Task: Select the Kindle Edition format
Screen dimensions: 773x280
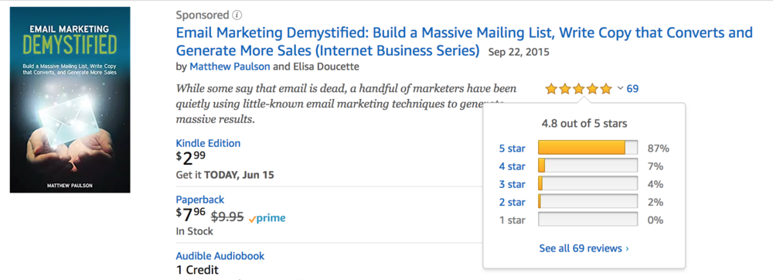Action: 208,143
